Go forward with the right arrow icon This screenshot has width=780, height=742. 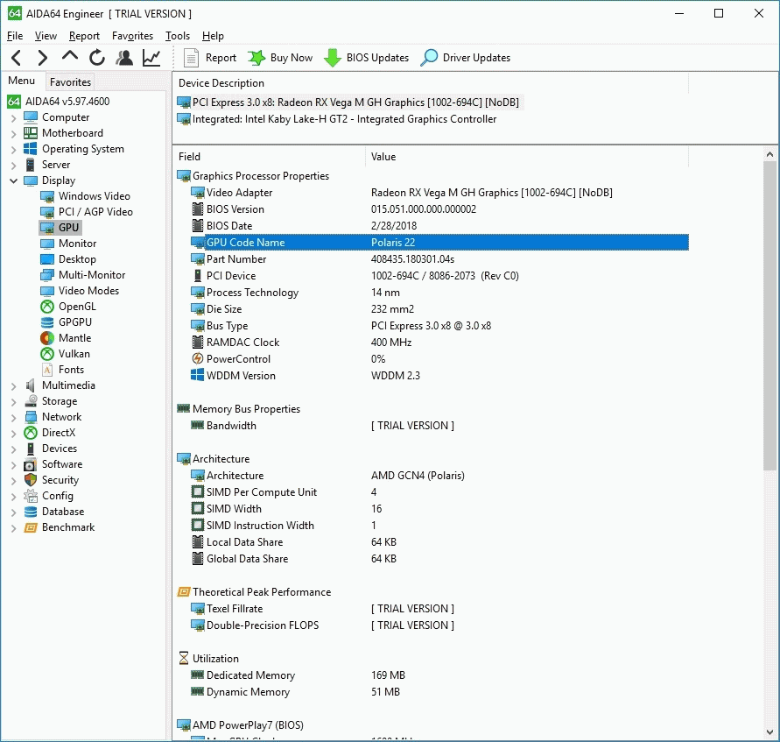(x=43, y=58)
